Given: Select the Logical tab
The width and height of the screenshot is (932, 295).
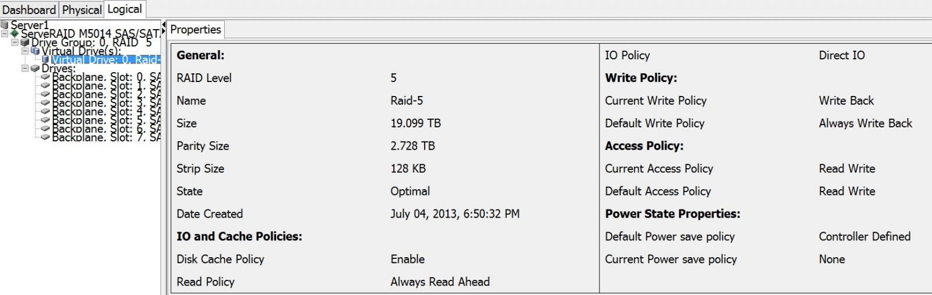Looking at the screenshot, I should (125, 9).
